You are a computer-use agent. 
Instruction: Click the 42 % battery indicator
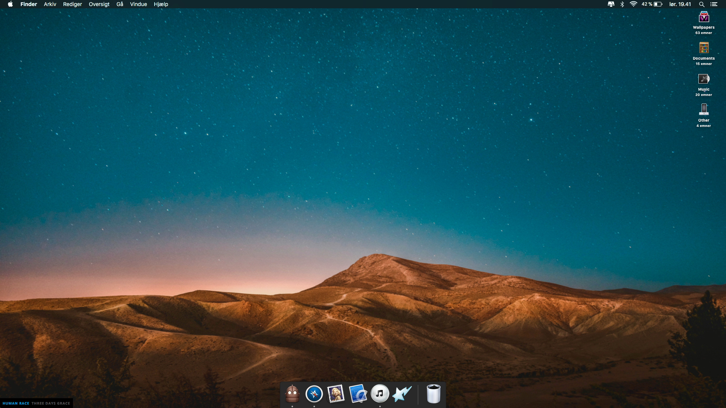click(x=652, y=4)
